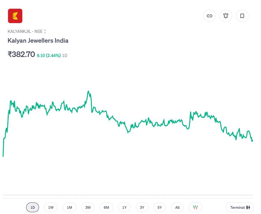The width and height of the screenshot is (261, 214).
Task: View All time price chart
Action: point(177,207)
